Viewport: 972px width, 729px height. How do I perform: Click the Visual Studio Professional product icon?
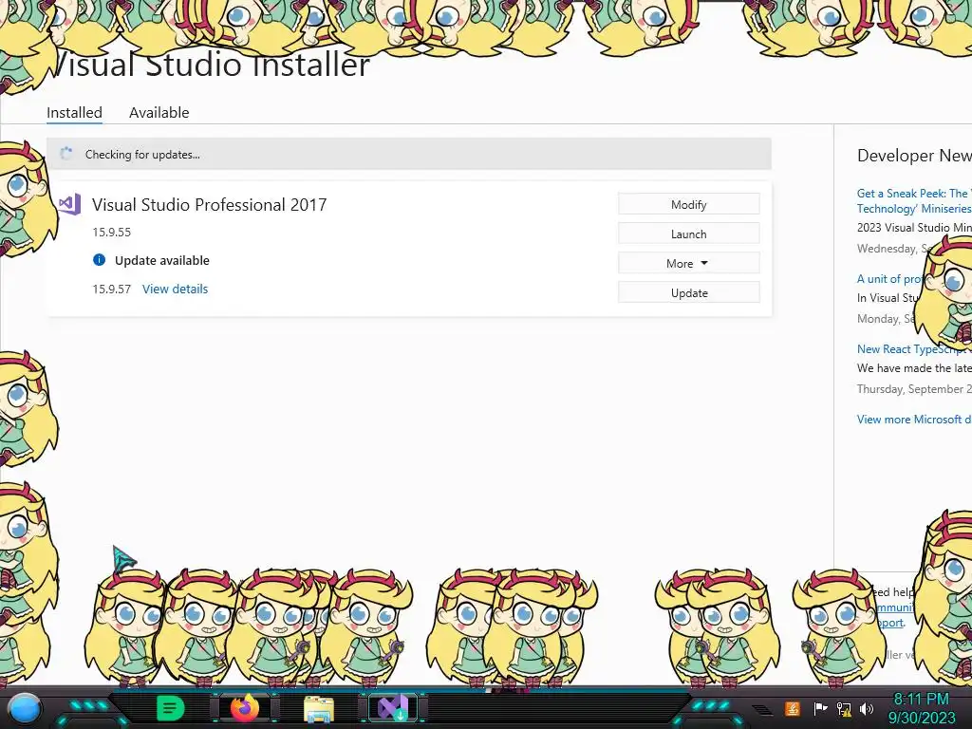69,204
